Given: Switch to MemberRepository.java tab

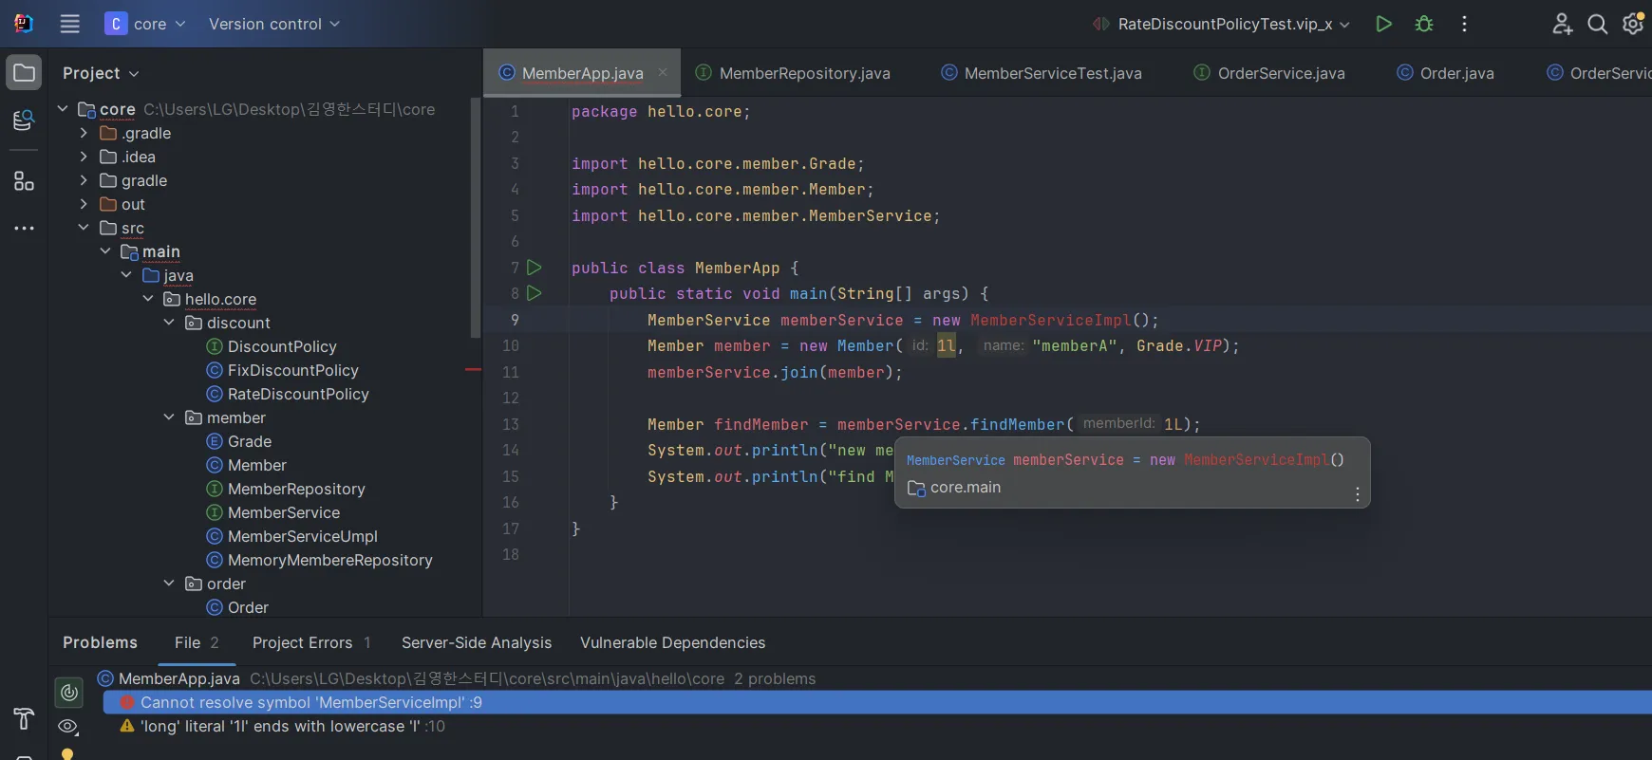Looking at the screenshot, I should (x=793, y=73).
